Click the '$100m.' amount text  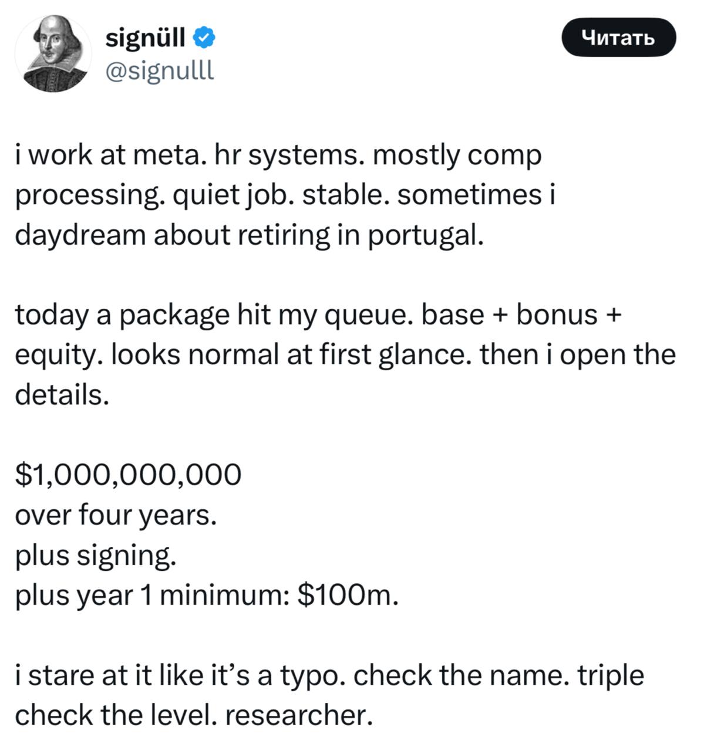coord(348,595)
